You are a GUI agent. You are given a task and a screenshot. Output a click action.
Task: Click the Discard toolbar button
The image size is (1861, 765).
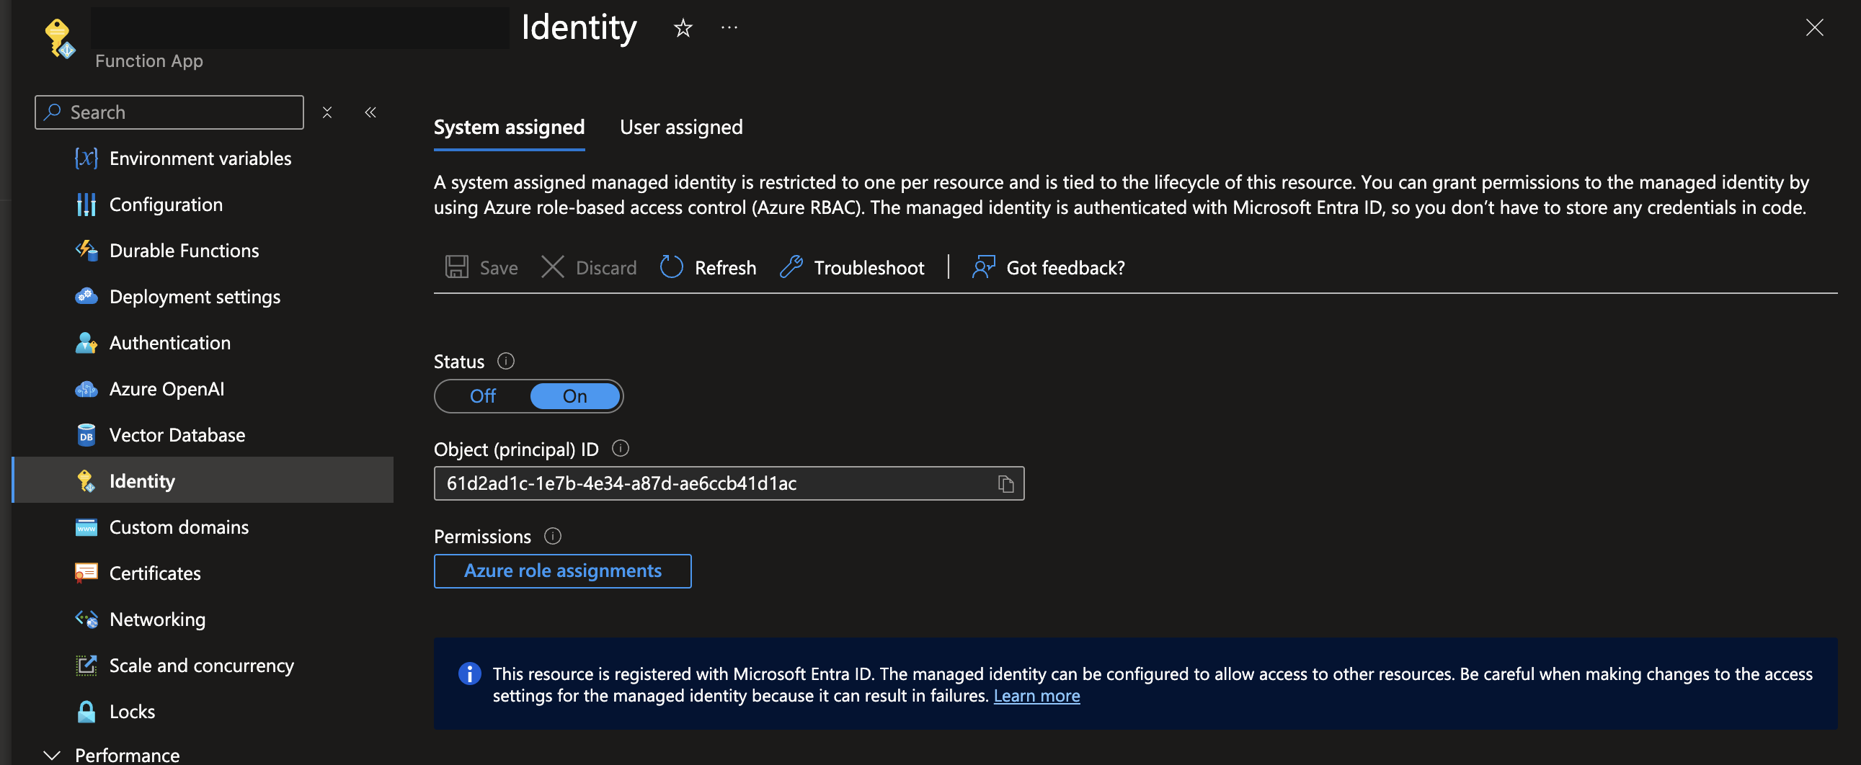pos(589,268)
